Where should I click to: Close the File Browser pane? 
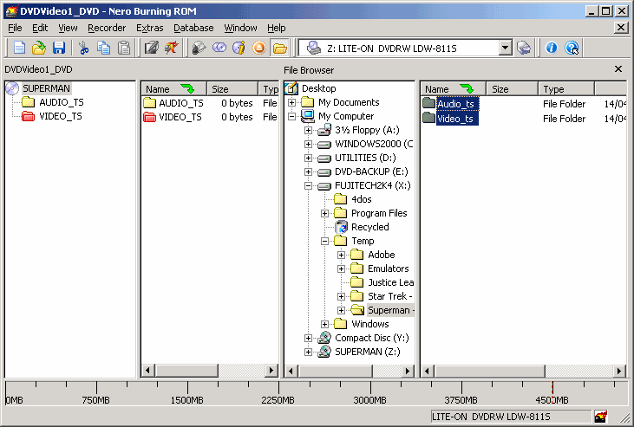point(618,69)
